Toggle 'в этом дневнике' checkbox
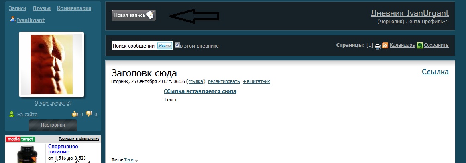This screenshot has width=466, height=163. [177, 45]
